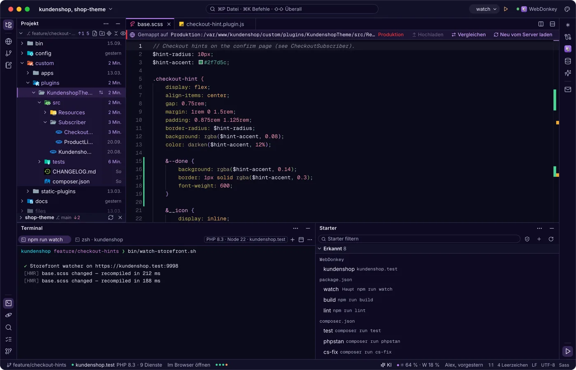Toggle hidden files with the eye icon
Image resolution: width=576 pixels, height=370 pixels.
click(123, 33)
